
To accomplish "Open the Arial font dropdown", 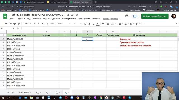I will coord(64,24).
